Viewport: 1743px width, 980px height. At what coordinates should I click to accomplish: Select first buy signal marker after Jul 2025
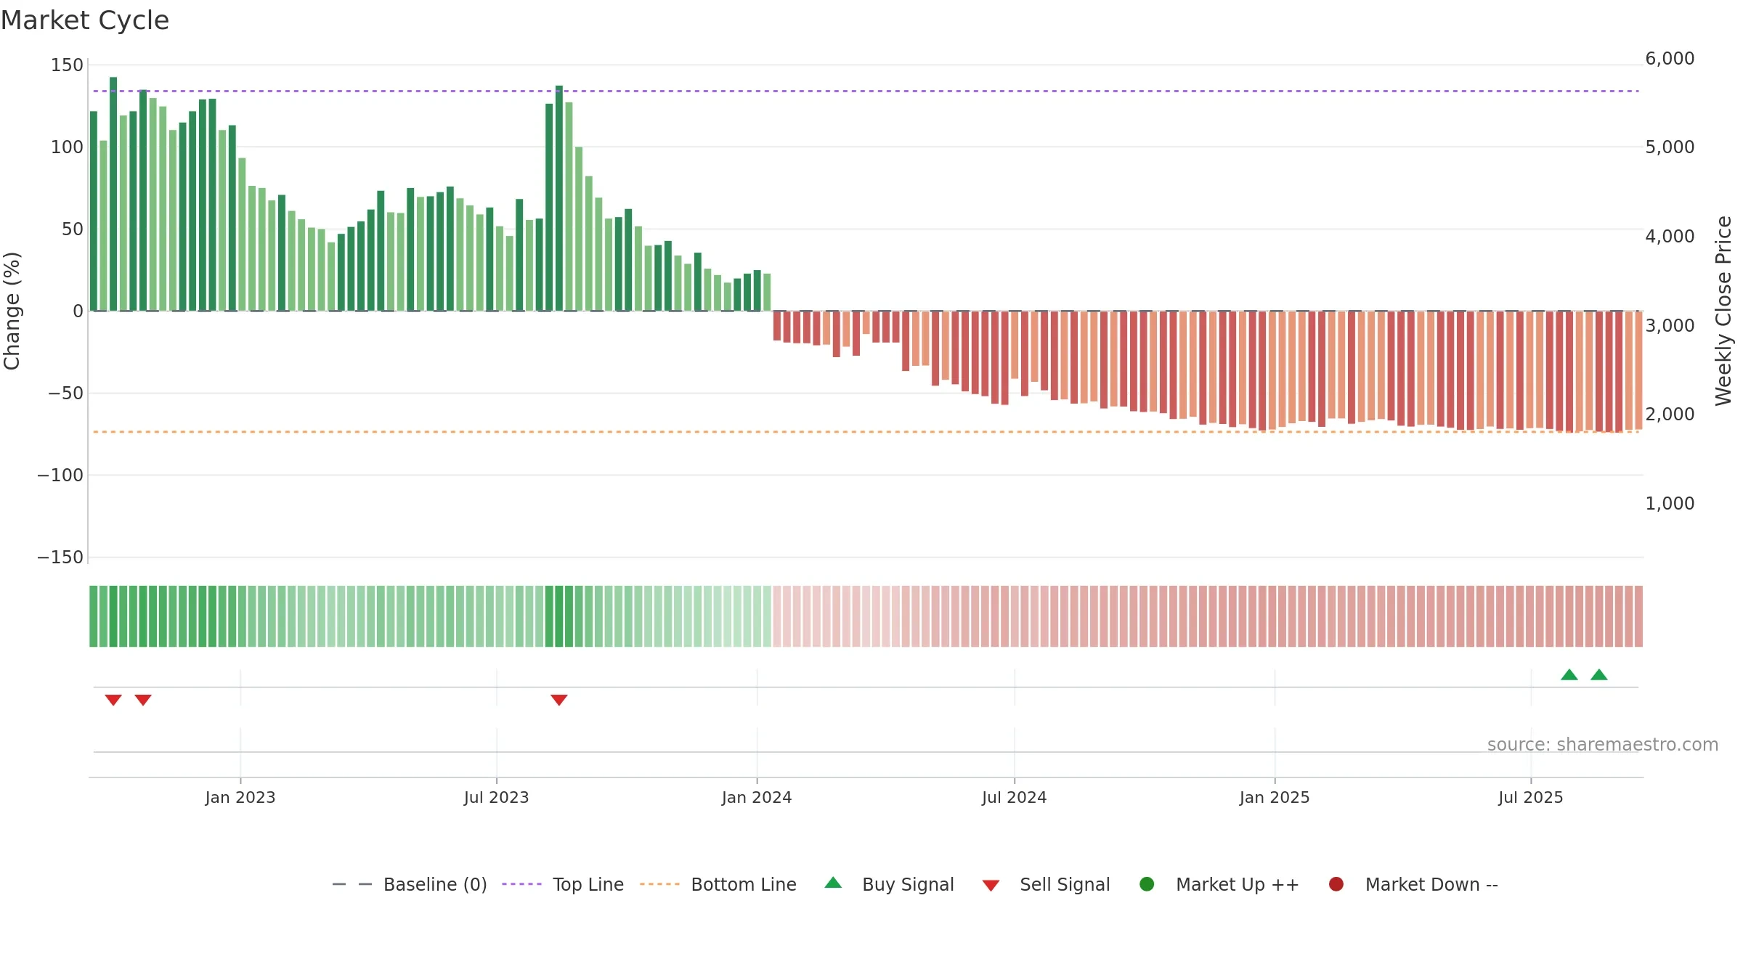click(x=1569, y=674)
